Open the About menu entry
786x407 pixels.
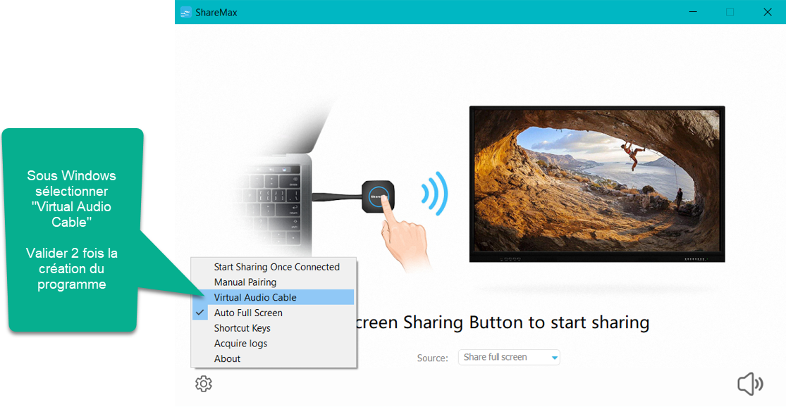coord(227,358)
